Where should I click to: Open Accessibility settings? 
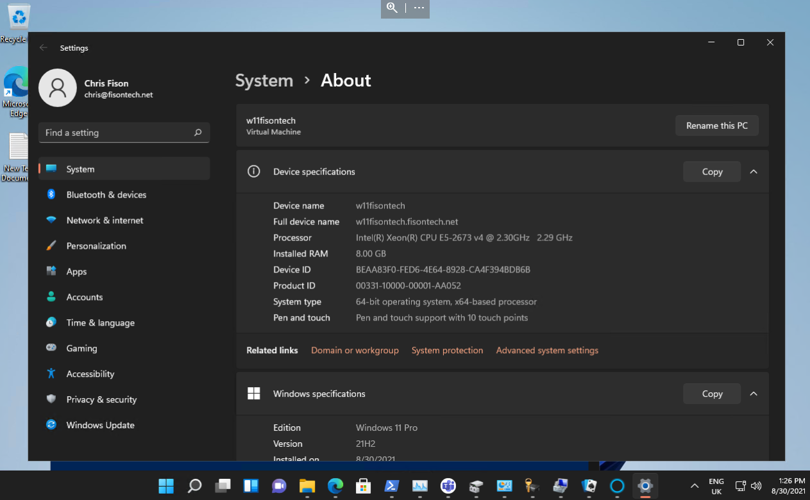[x=124, y=374]
